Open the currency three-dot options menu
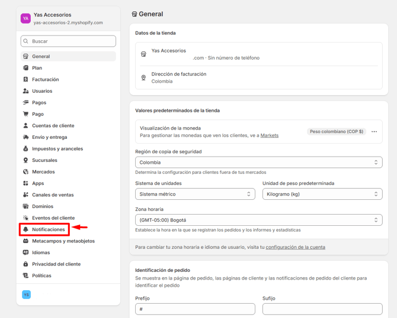 (374, 132)
